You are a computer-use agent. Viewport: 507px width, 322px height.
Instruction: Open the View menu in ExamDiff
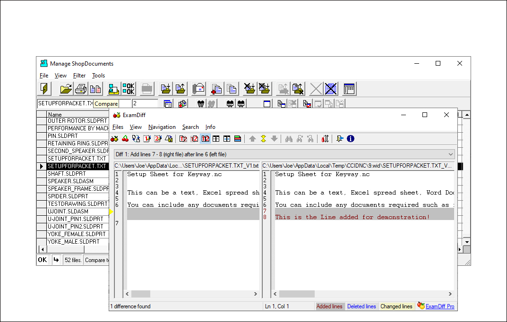(136, 127)
